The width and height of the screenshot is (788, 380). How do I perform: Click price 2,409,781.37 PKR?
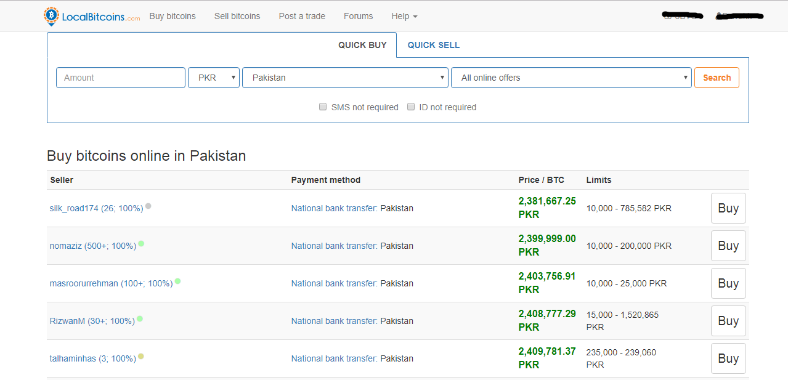click(x=547, y=358)
